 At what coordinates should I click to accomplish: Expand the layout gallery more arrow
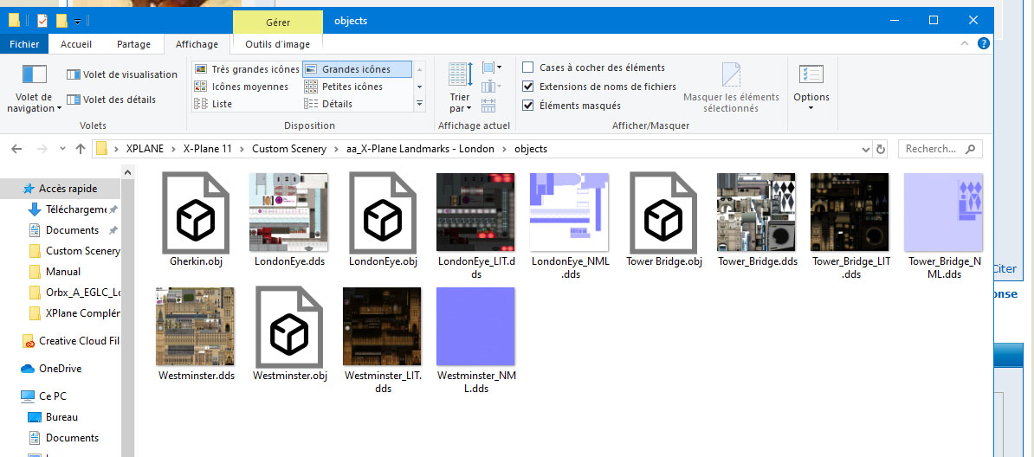[419, 104]
